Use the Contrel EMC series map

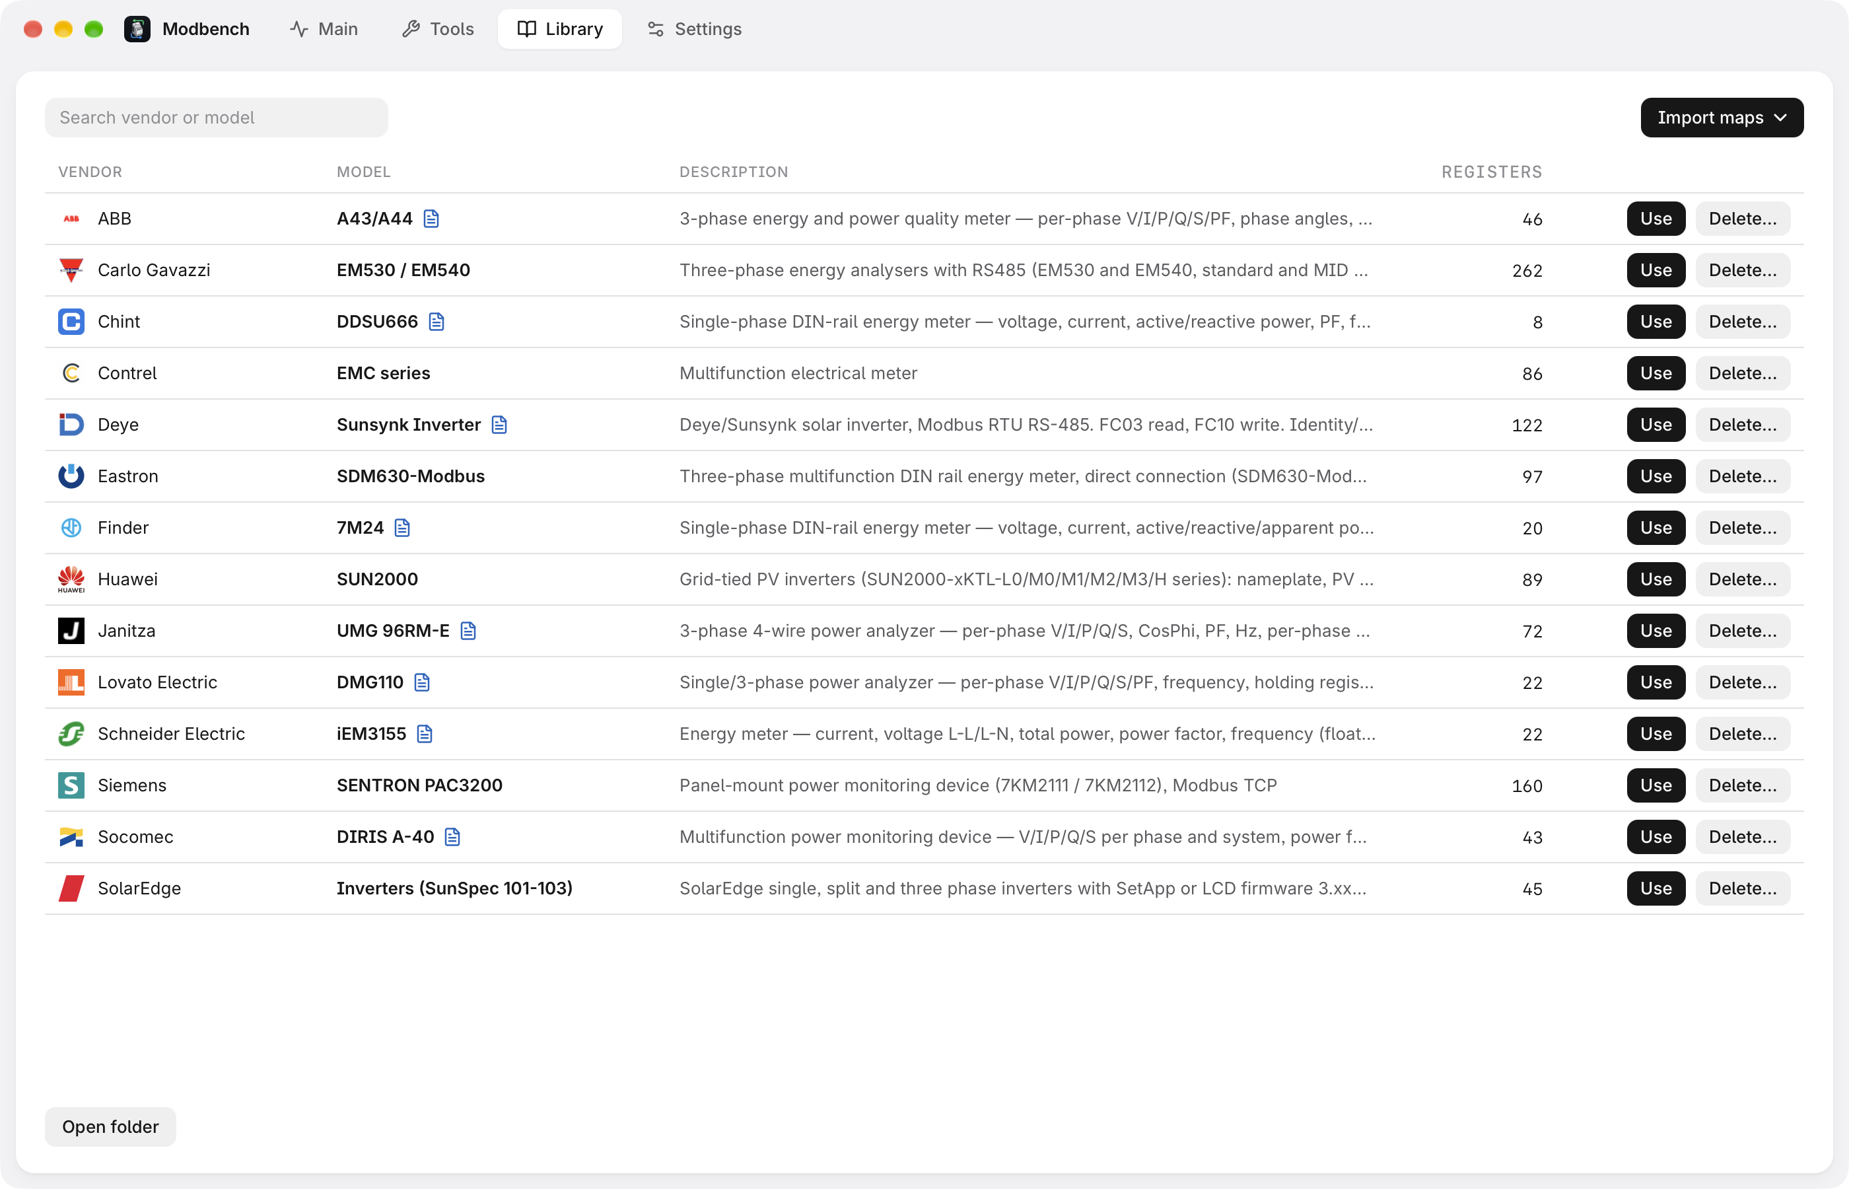pos(1656,373)
